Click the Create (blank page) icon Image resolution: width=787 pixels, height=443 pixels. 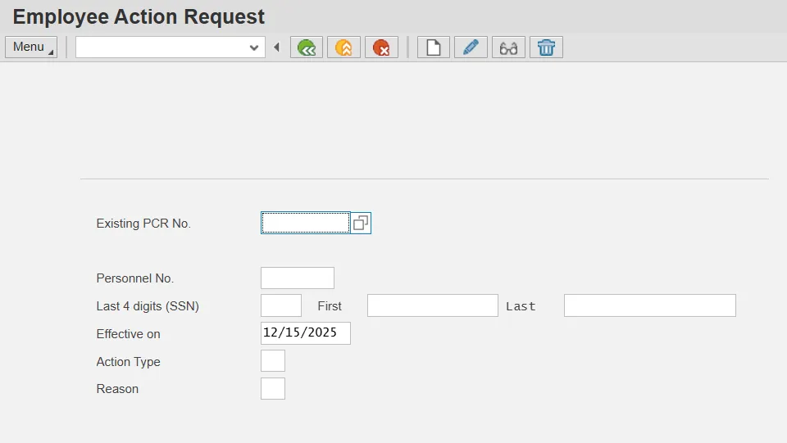pos(434,47)
